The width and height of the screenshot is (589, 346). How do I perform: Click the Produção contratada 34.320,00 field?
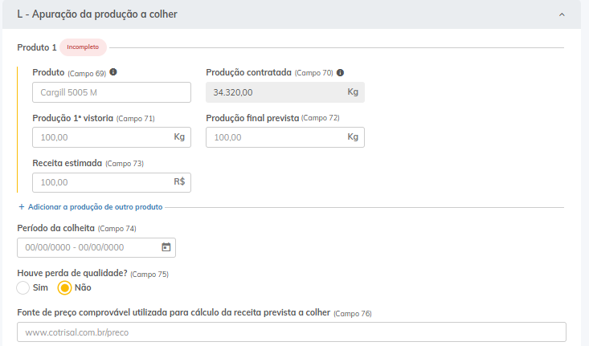(x=273, y=92)
